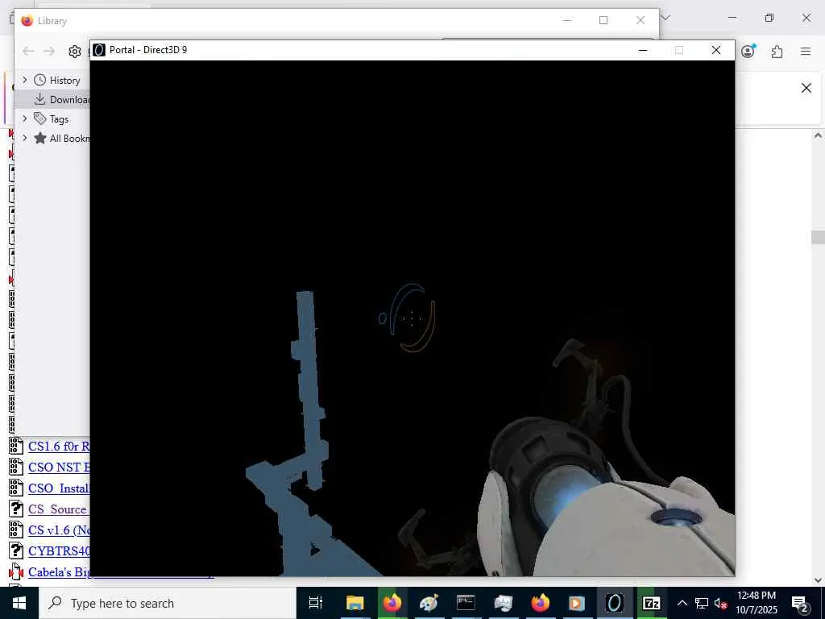This screenshot has height=619, width=825.
Task: Open the Action Center notifications icon
Action: [800, 603]
